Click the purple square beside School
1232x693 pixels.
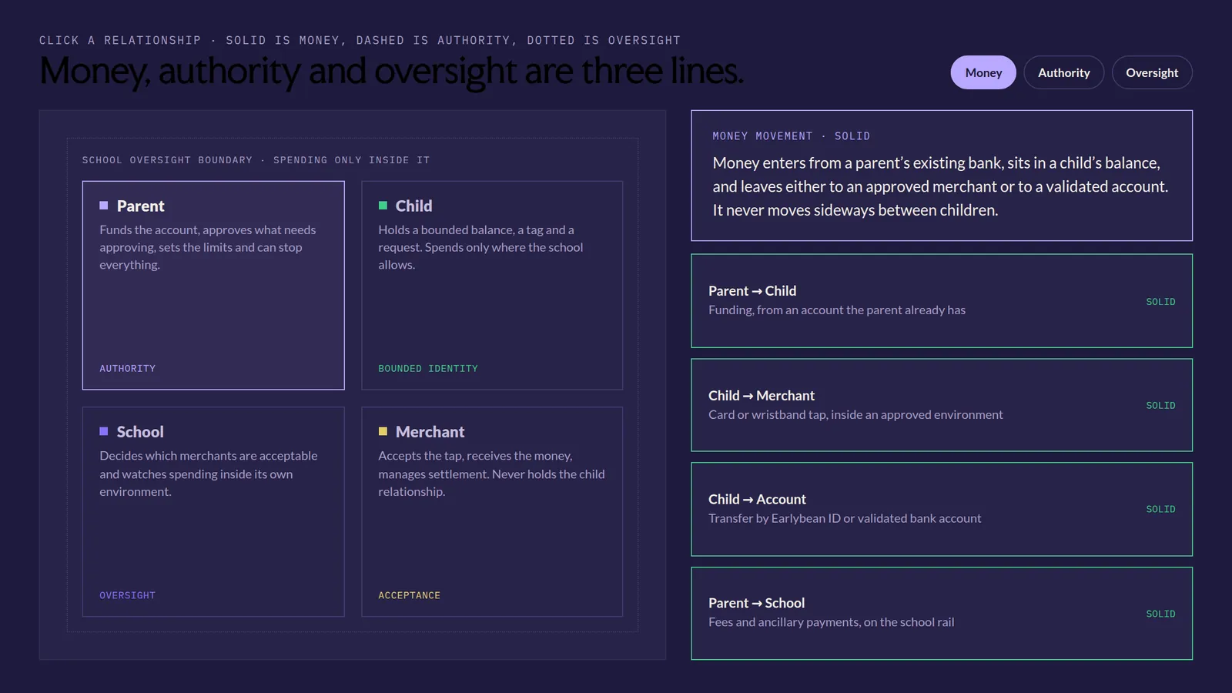click(x=104, y=431)
